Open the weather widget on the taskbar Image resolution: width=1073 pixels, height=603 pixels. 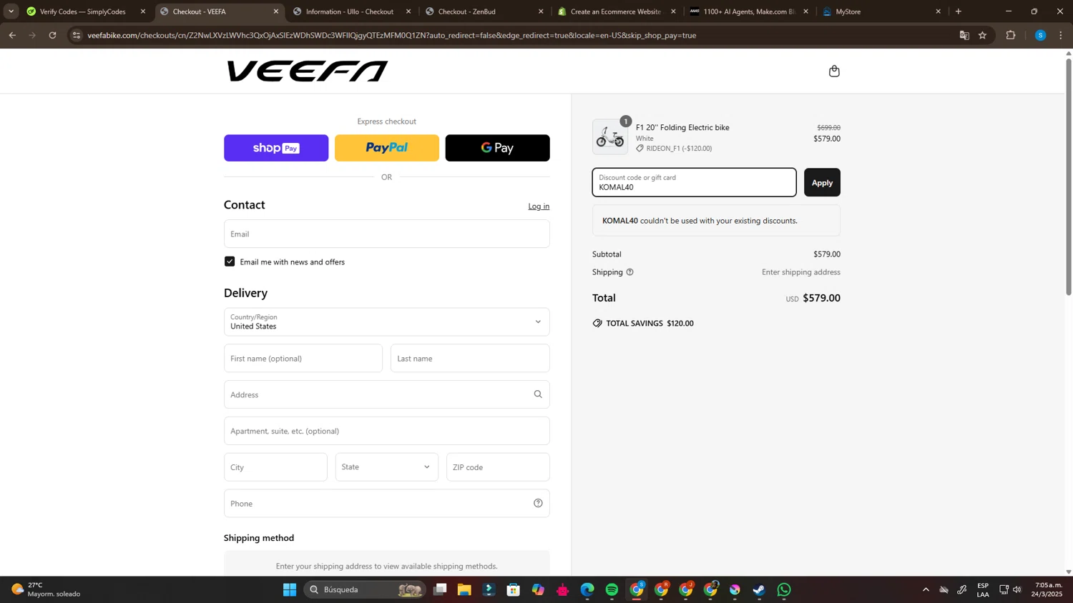[x=46, y=589]
